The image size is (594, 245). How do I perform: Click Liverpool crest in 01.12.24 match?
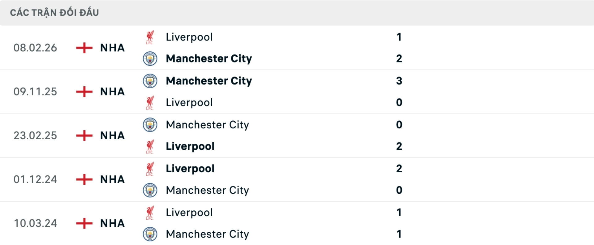150,169
